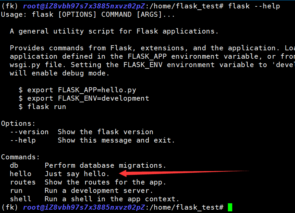Click the 'Usage:' word in the output
Screen dimensions: 295x213
pos(14,14)
